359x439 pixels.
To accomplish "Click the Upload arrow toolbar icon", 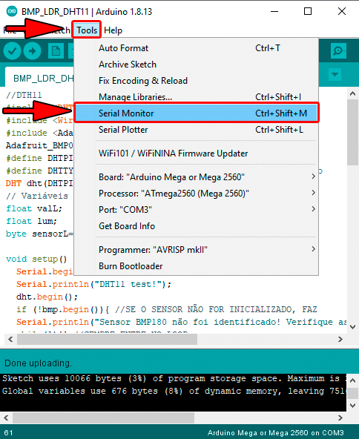I will click(x=33, y=51).
